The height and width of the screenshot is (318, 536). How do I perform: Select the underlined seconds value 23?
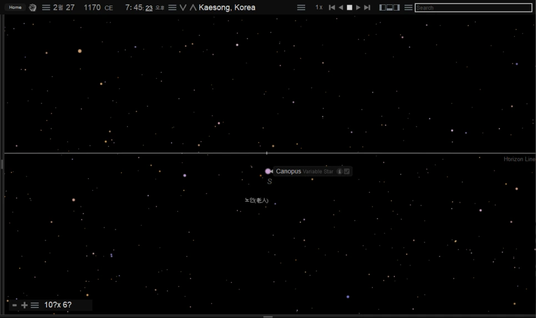149,8
